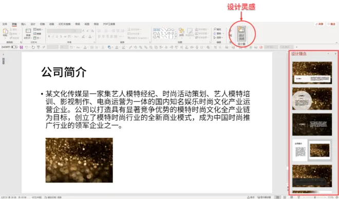
Task: Select the dark background design idea thumbnail
Action: click(x=312, y=124)
